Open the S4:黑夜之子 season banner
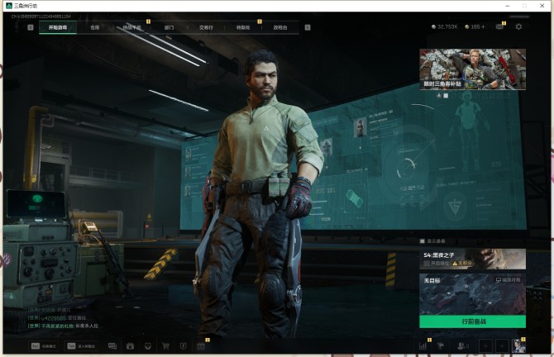 point(472,259)
